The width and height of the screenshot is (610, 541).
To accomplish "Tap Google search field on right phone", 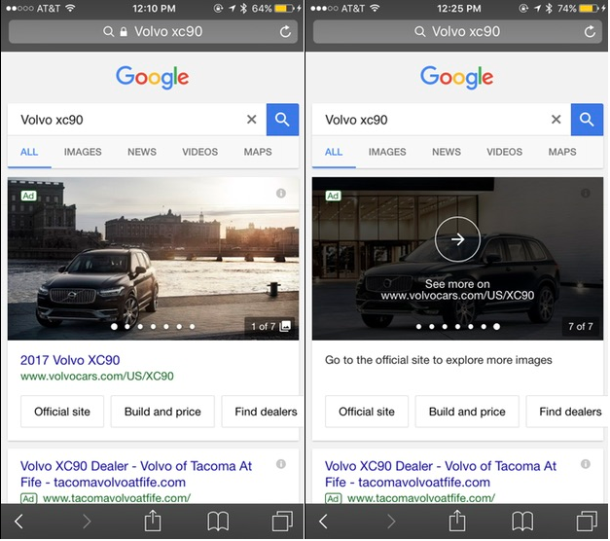I will pyautogui.click(x=442, y=120).
